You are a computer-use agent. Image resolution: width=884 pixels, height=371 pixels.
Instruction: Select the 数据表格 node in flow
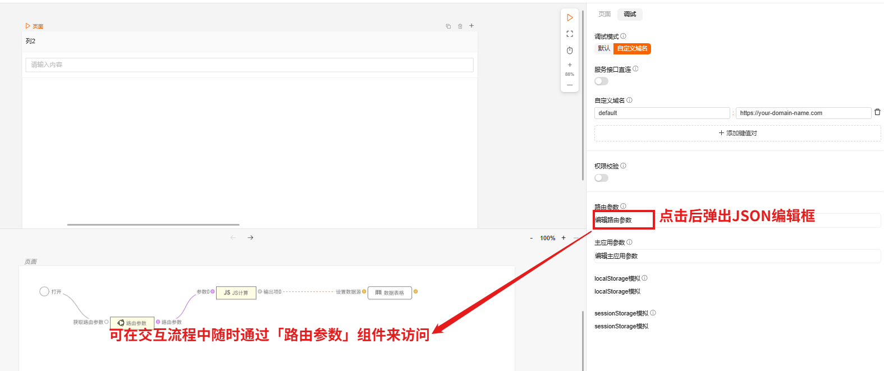coord(390,292)
